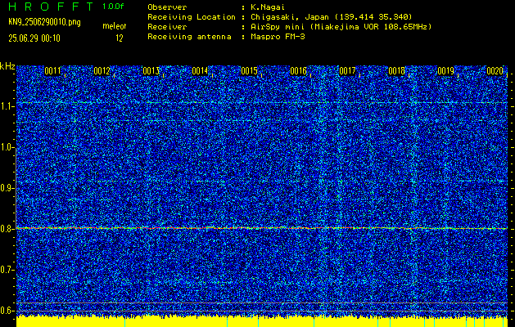
Task: Click the HROFFT title text
Action: click(x=51, y=7)
